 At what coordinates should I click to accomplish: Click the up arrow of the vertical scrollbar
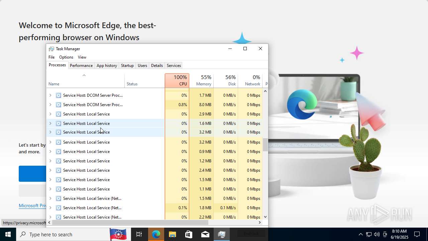coord(265,91)
